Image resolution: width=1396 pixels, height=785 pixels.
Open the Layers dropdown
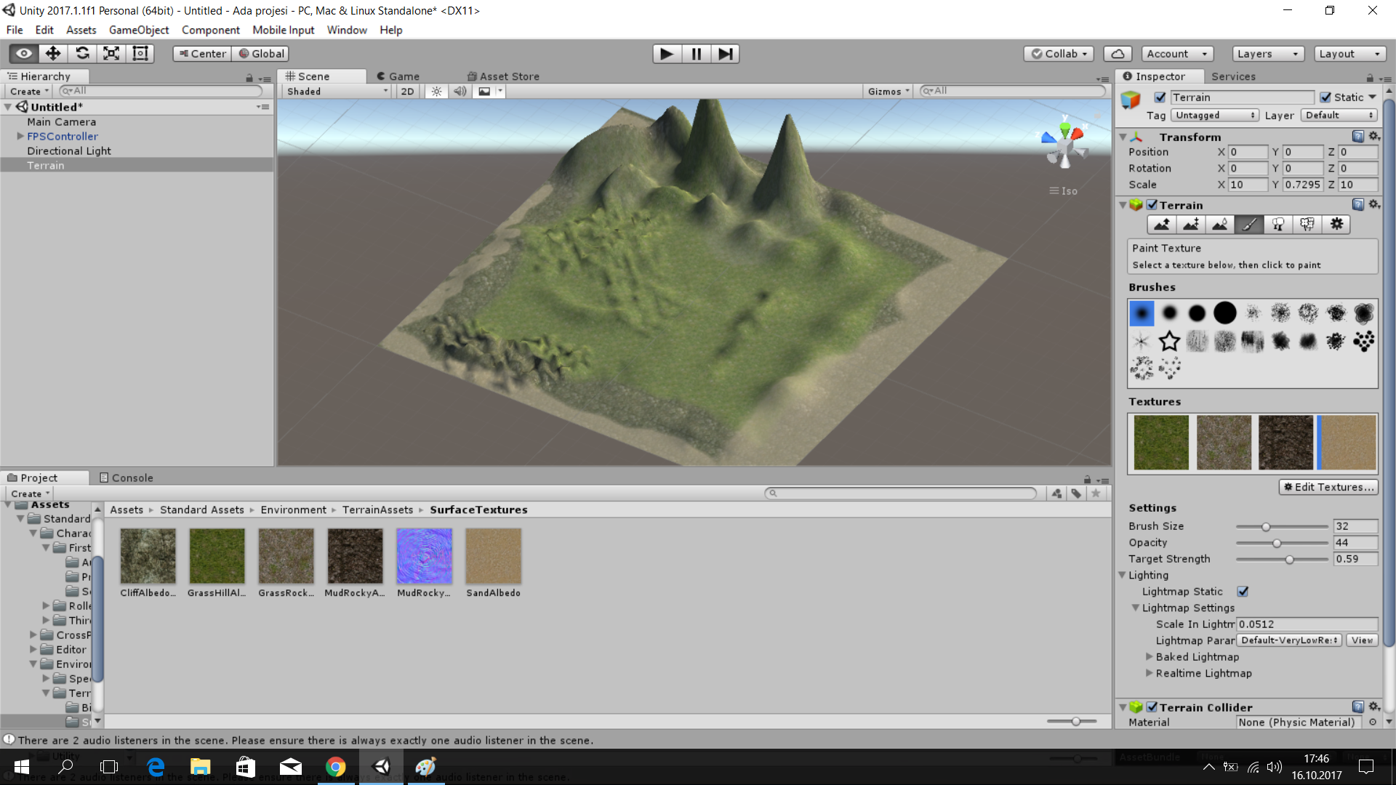(x=1267, y=54)
